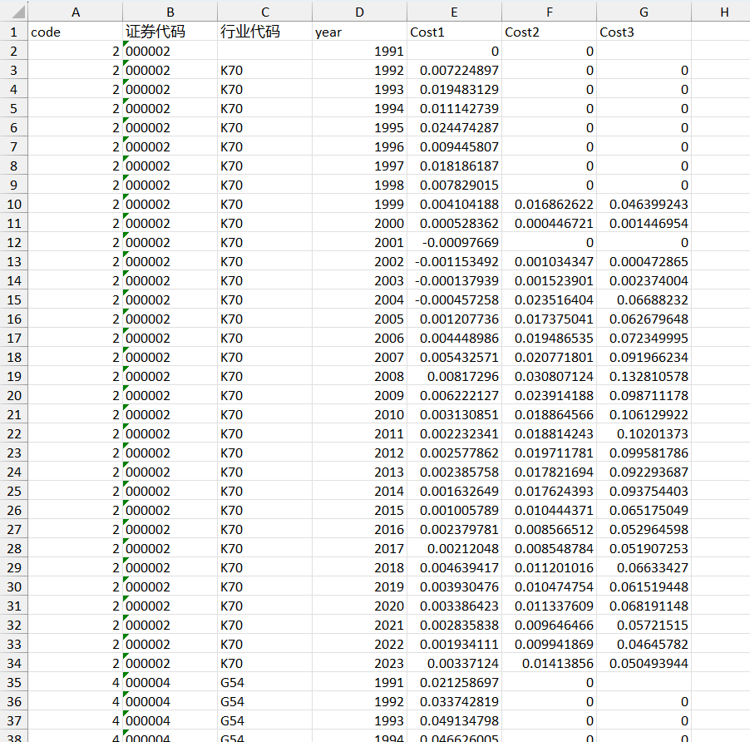Click the 'Cost2' header cell
The image size is (750, 742).
(x=549, y=32)
